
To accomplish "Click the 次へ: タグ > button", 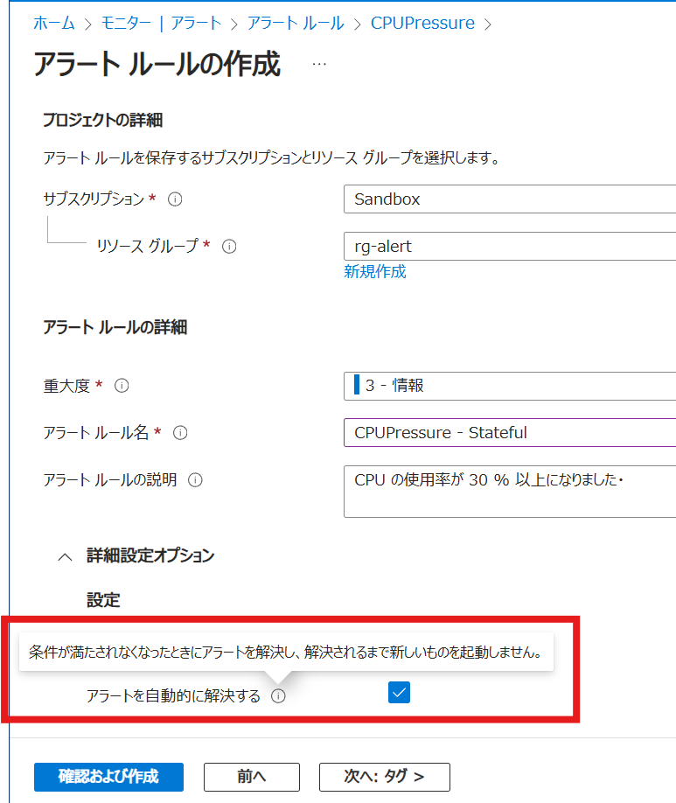I will click(x=384, y=777).
